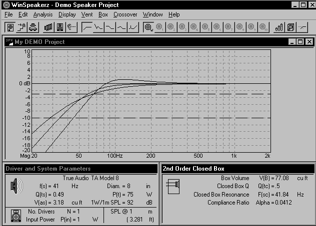The height and width of the screenshot is (226, 316).
Task: Click the speaker box icon in toolbar
Action: [x=8, y=26]
